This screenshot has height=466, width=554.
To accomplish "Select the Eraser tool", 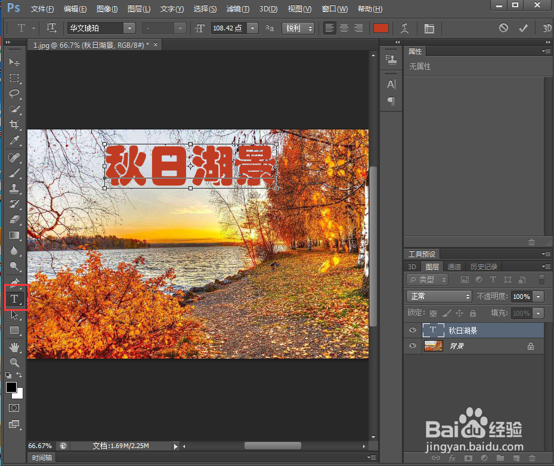I will pos(15,220).
